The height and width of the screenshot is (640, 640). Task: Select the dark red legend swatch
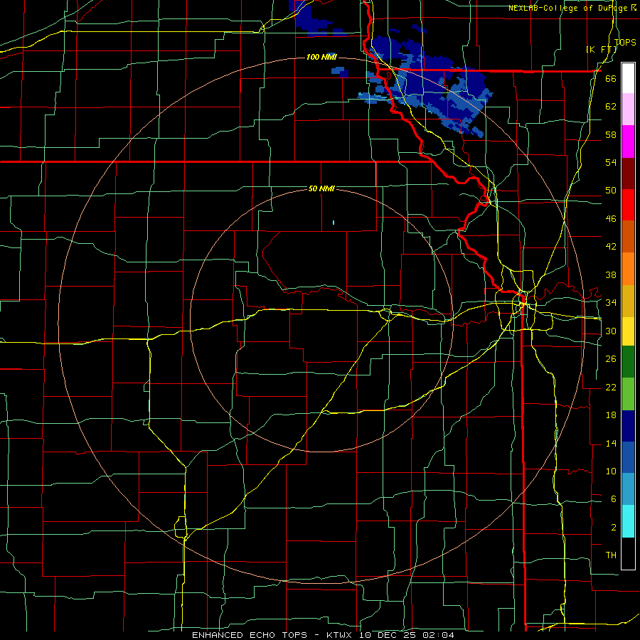pyautogui.click(x=628, y=174)
